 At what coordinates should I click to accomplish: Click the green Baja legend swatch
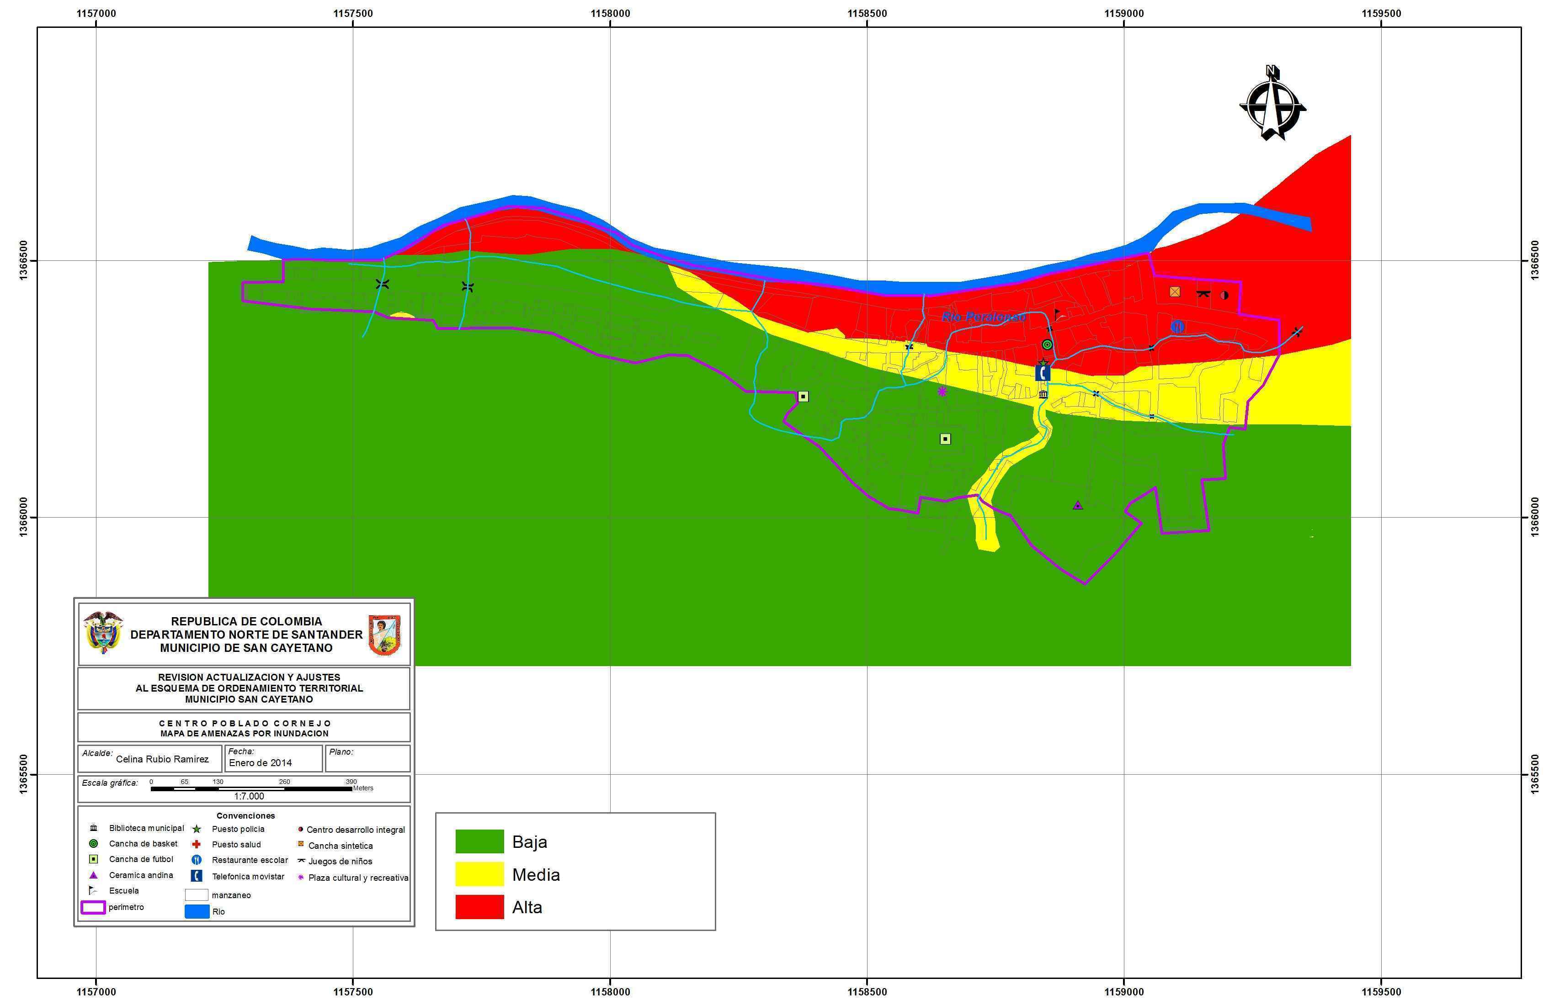479,842
